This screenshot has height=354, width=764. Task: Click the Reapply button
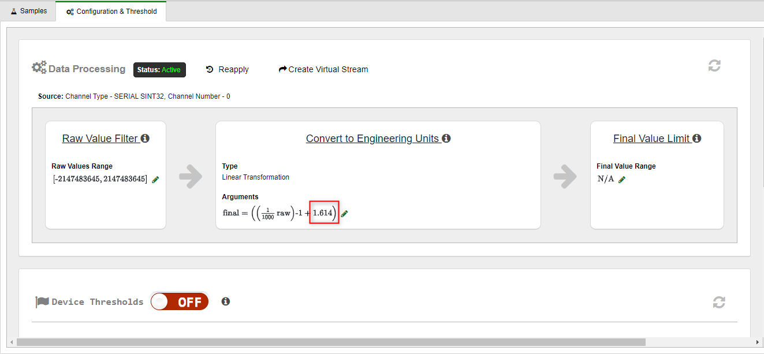(x=228, y=69)
